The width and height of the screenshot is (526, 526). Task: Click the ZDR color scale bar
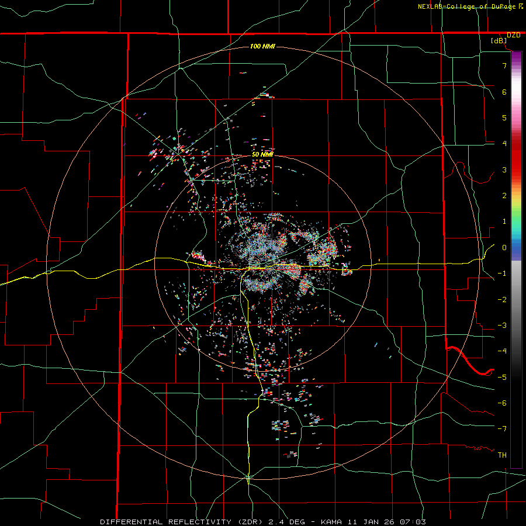[516, 259]
